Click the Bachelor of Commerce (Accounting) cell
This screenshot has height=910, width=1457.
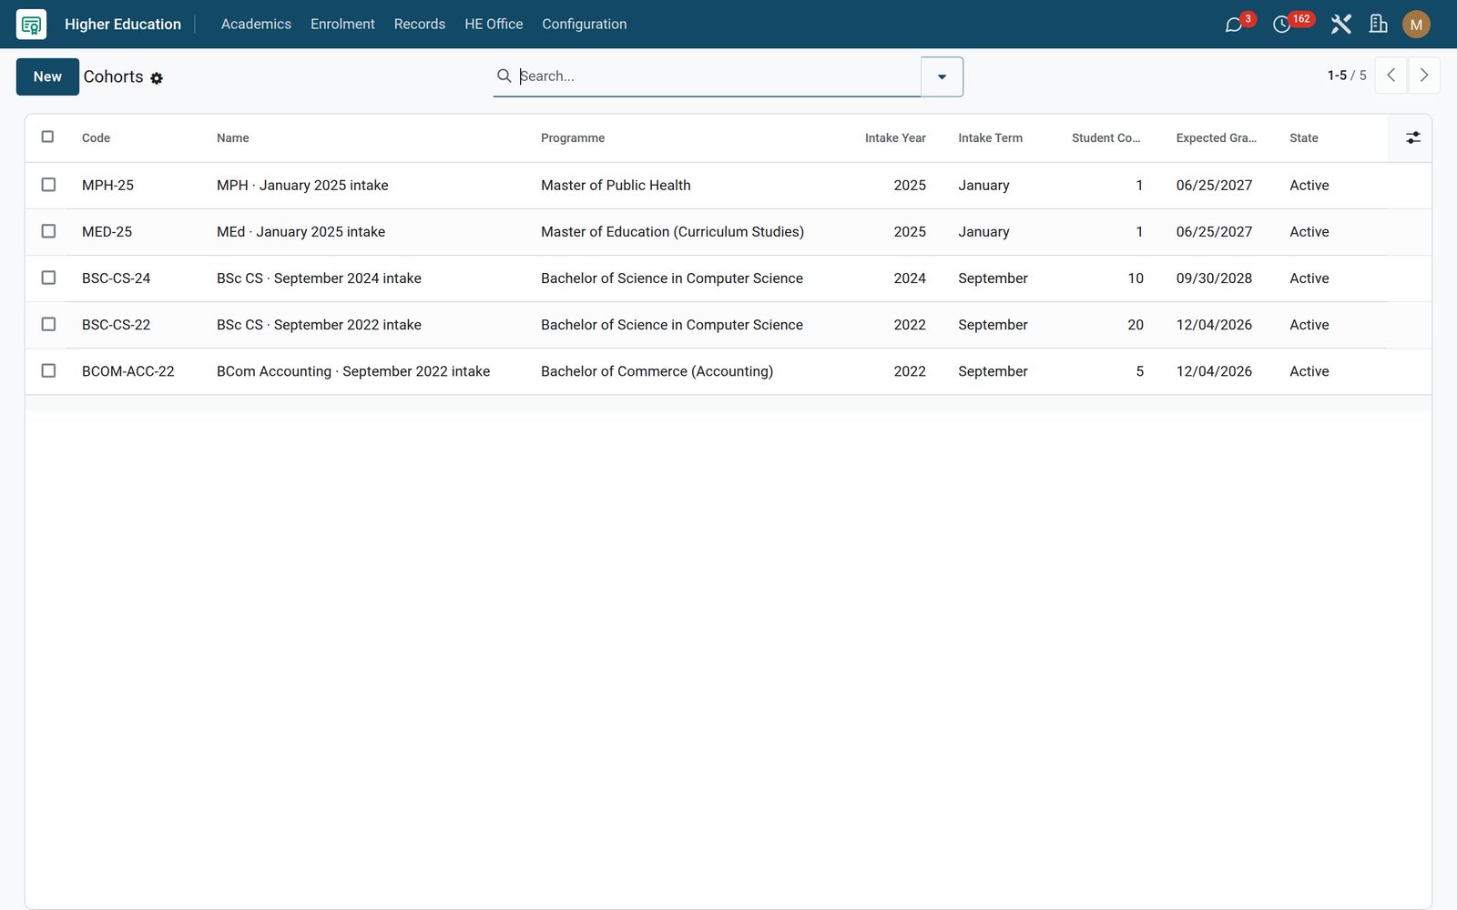[x=657, y=371]
